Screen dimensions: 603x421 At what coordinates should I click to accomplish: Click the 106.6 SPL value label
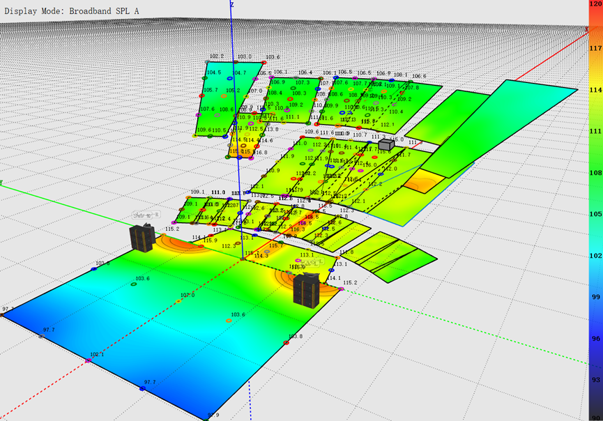419,76
